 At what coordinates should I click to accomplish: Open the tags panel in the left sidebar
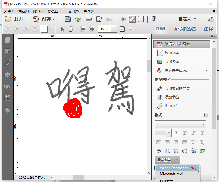(x=7, y=110)
